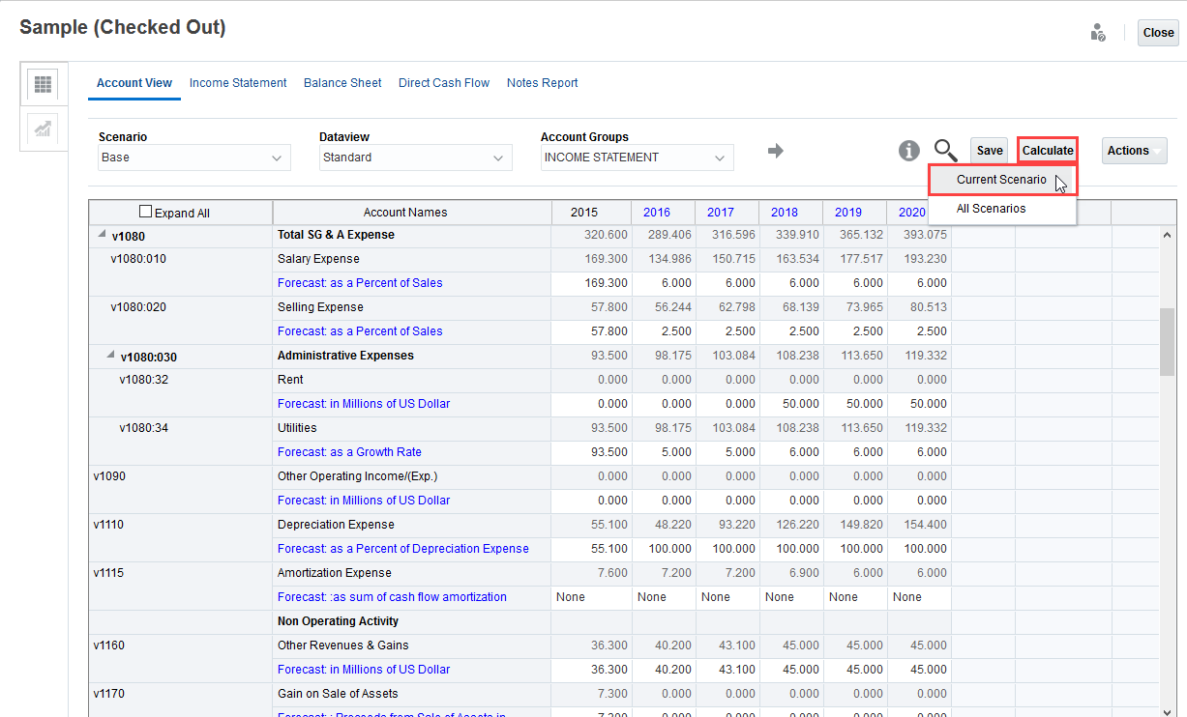This screenshot has height=717, width=1187.
Task: Open the Forecast: as a Growth Rate link
Action: pyautogui.click(x=349, y=451)
